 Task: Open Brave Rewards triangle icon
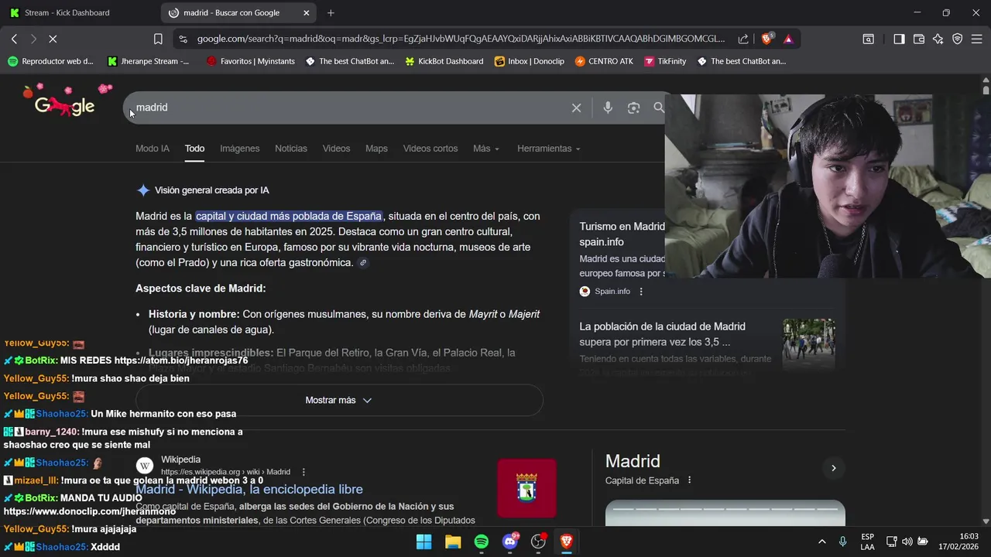(788, 39)
